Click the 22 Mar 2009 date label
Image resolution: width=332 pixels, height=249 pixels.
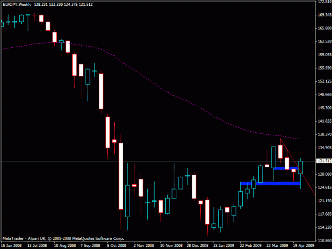coord(277,246)
